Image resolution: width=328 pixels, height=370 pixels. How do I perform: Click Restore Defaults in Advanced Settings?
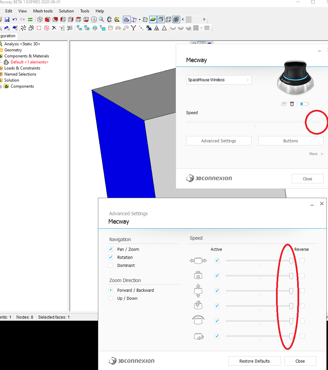click(x=255, y=361)
